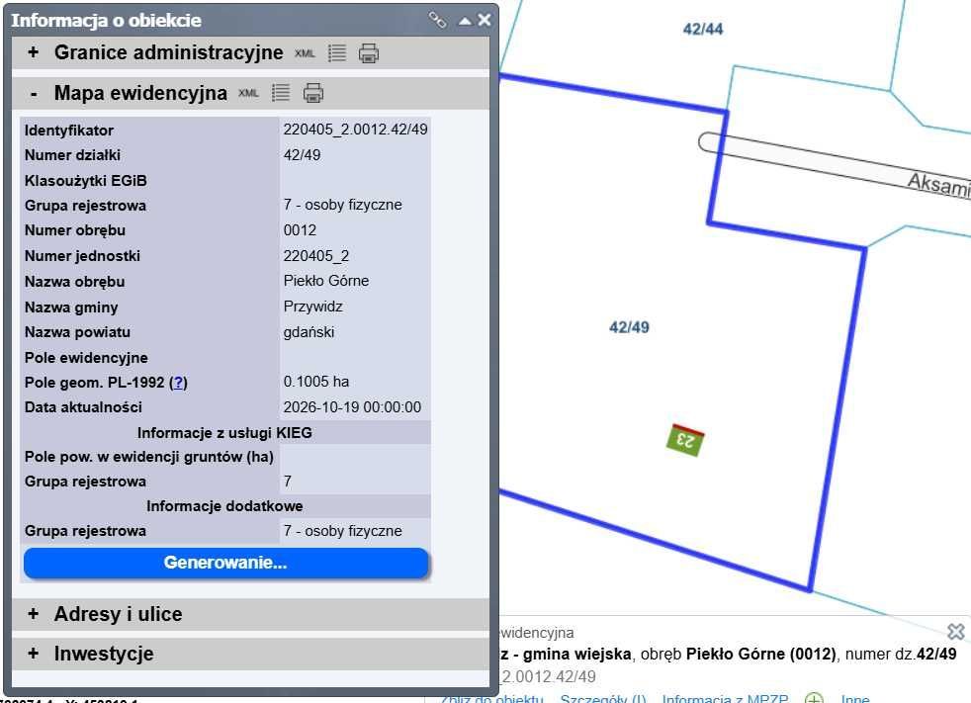Screen dimensions: 971x703
Task: Open the PL-1992 help question mark link
Action: [x=178, y=383]
